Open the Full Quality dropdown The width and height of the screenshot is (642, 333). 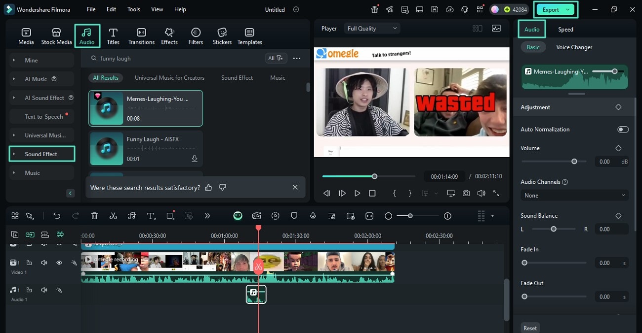372,29
